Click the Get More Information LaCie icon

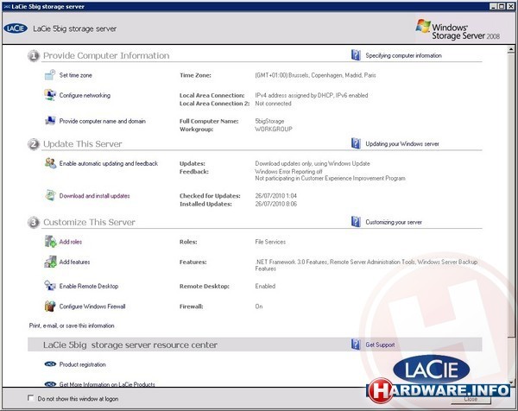click(50, 384)
